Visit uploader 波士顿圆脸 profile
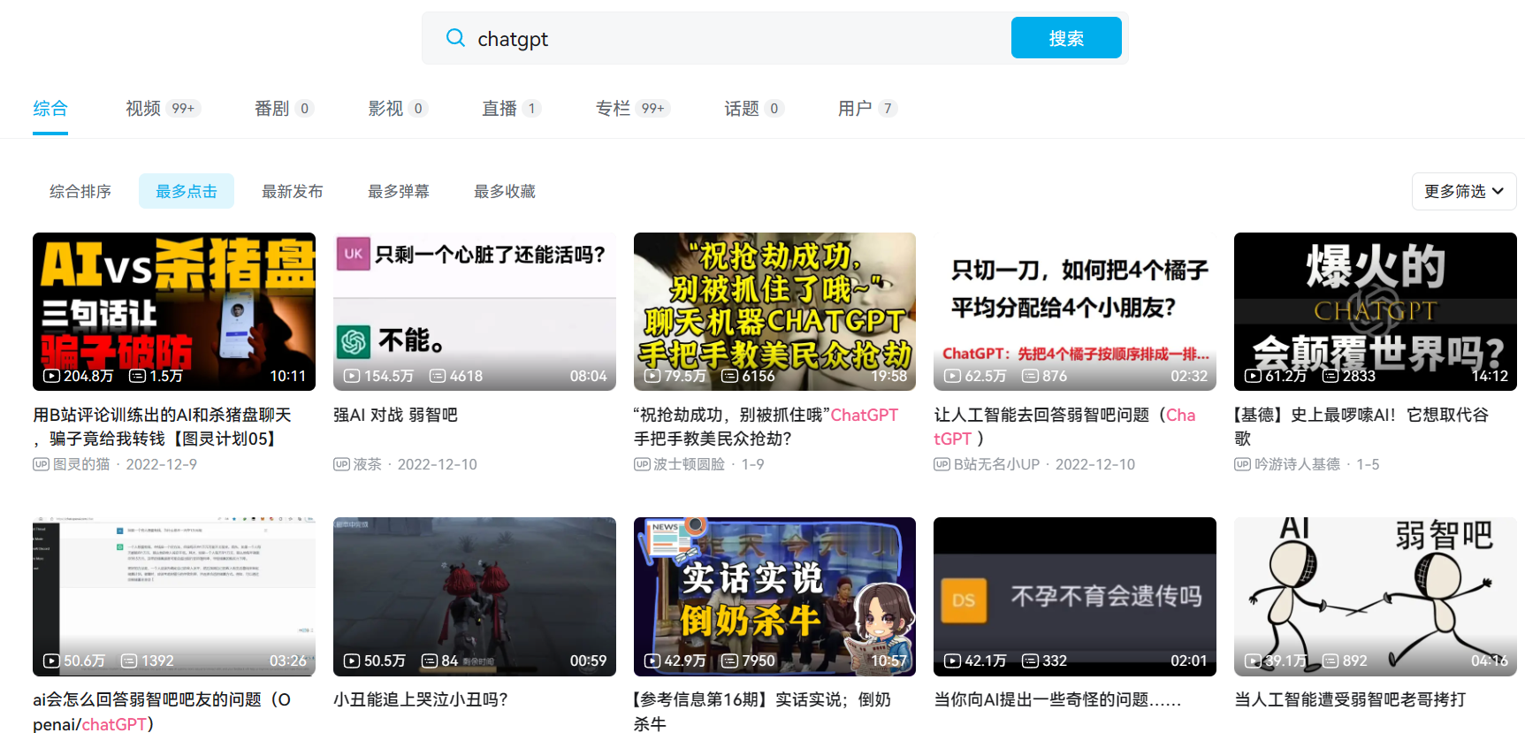 690,464
